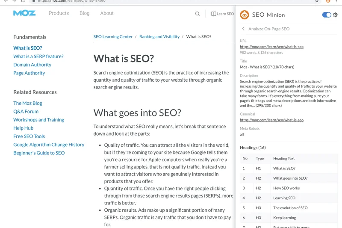Viewport: 342px width, 228px height.
Task: Open the Products menu
Action: pos(59,13)
